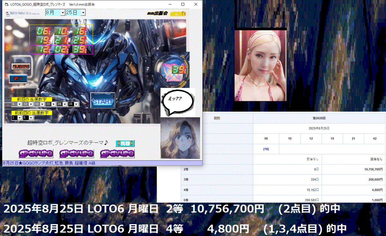Click the 10 digital number tile
This screenshot has height=236, width=386.
(x=61, y=31)
